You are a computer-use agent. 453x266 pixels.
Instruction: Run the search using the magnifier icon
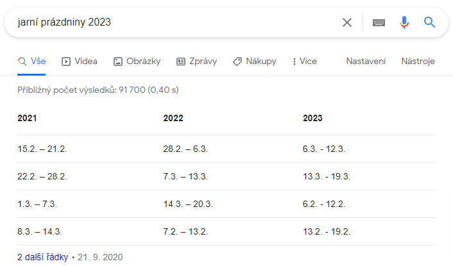pyautogui.click(x=429, y=22)
